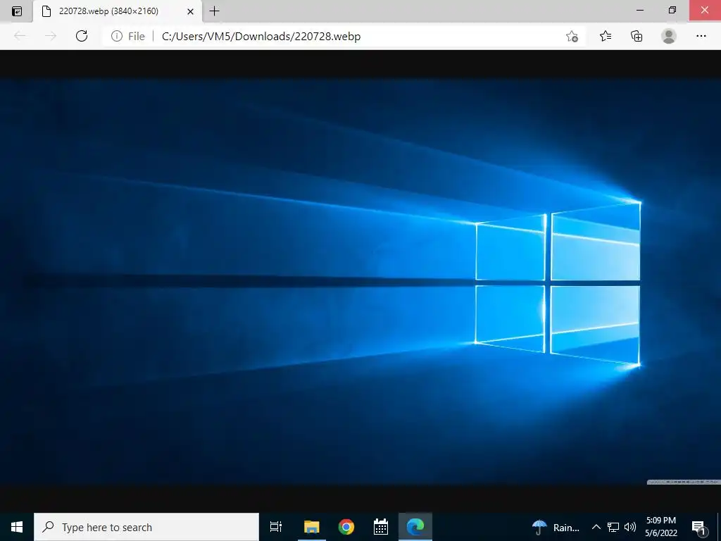Image resolution: width=721 pixels, height=541 pixels.
Task: Open the clock showing 5:09 PM
Action: (660, 527)
